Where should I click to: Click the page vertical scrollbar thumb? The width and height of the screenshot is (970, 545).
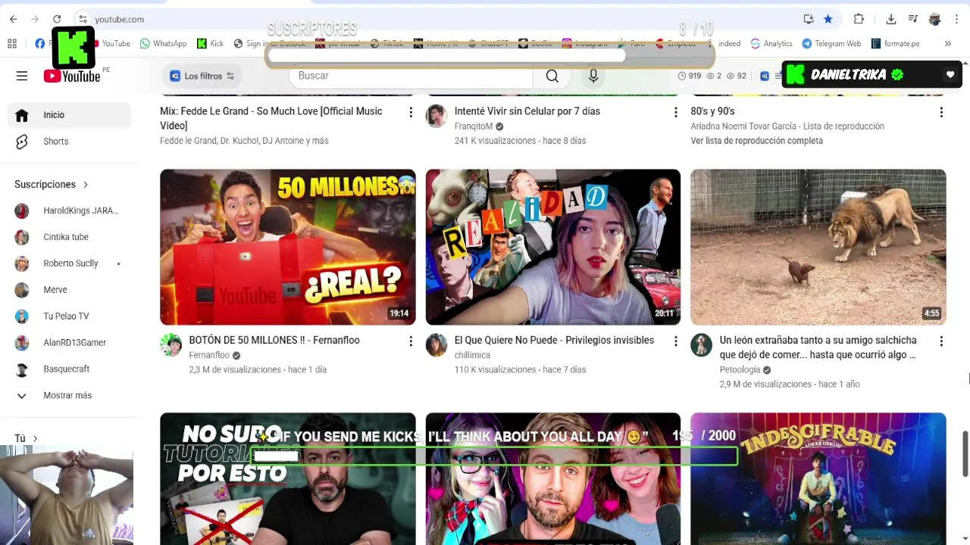965,454
